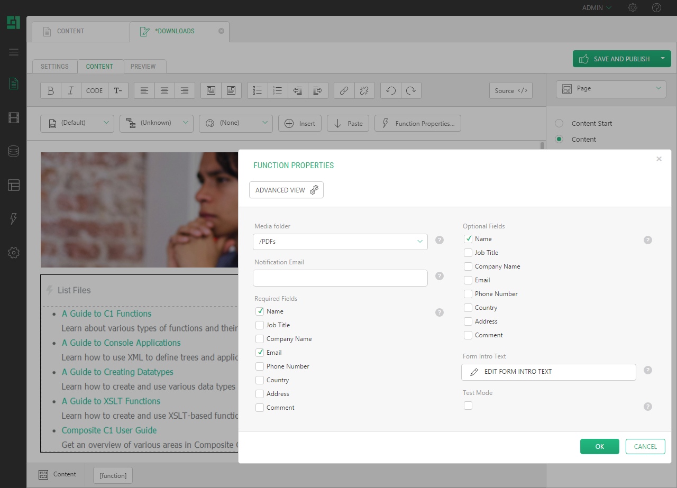677x488 pixels.
Task: Click the Bold formatting icon
Action: (51, 90)
